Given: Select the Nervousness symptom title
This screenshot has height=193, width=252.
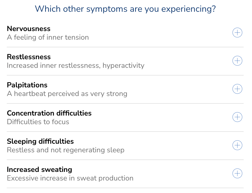Looking at the screenshot, I should (29, 29).
